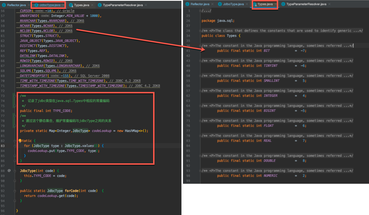Click the @ gutter icon on line 88
The image size is (369, 215).
(9, 171)
